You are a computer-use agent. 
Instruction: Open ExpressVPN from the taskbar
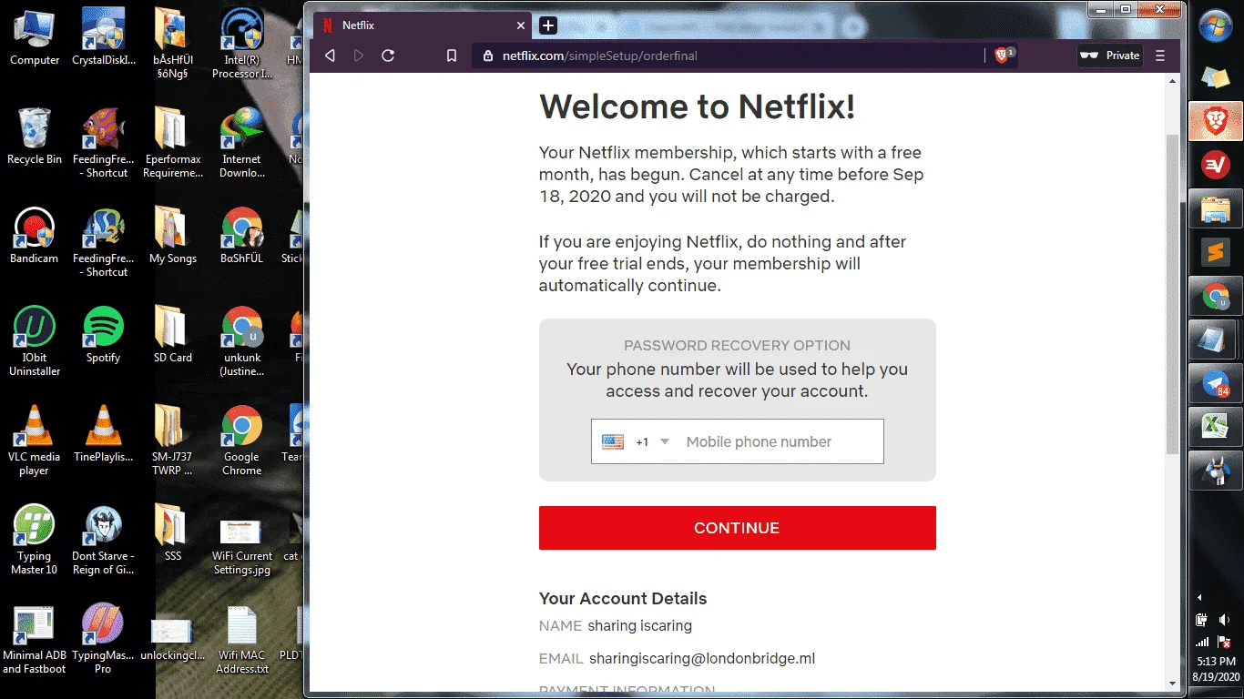pos(1216,165)
